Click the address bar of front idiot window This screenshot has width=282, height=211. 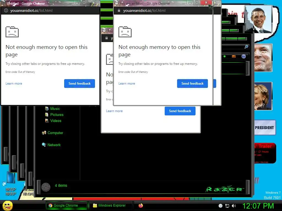[x=163, y=11]
